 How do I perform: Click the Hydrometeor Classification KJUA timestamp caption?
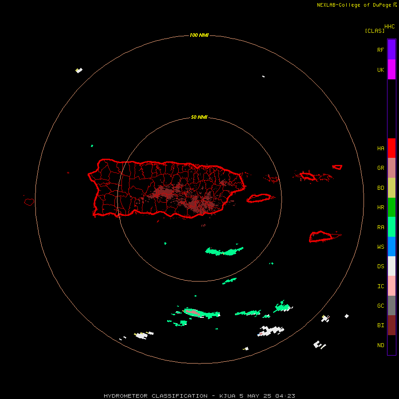click(199, 396)
